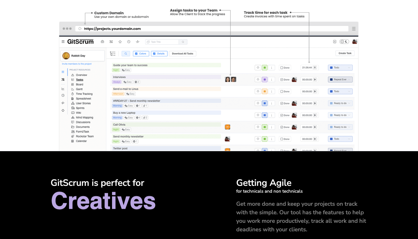Toggle the dark mode switch

[344, 41]
